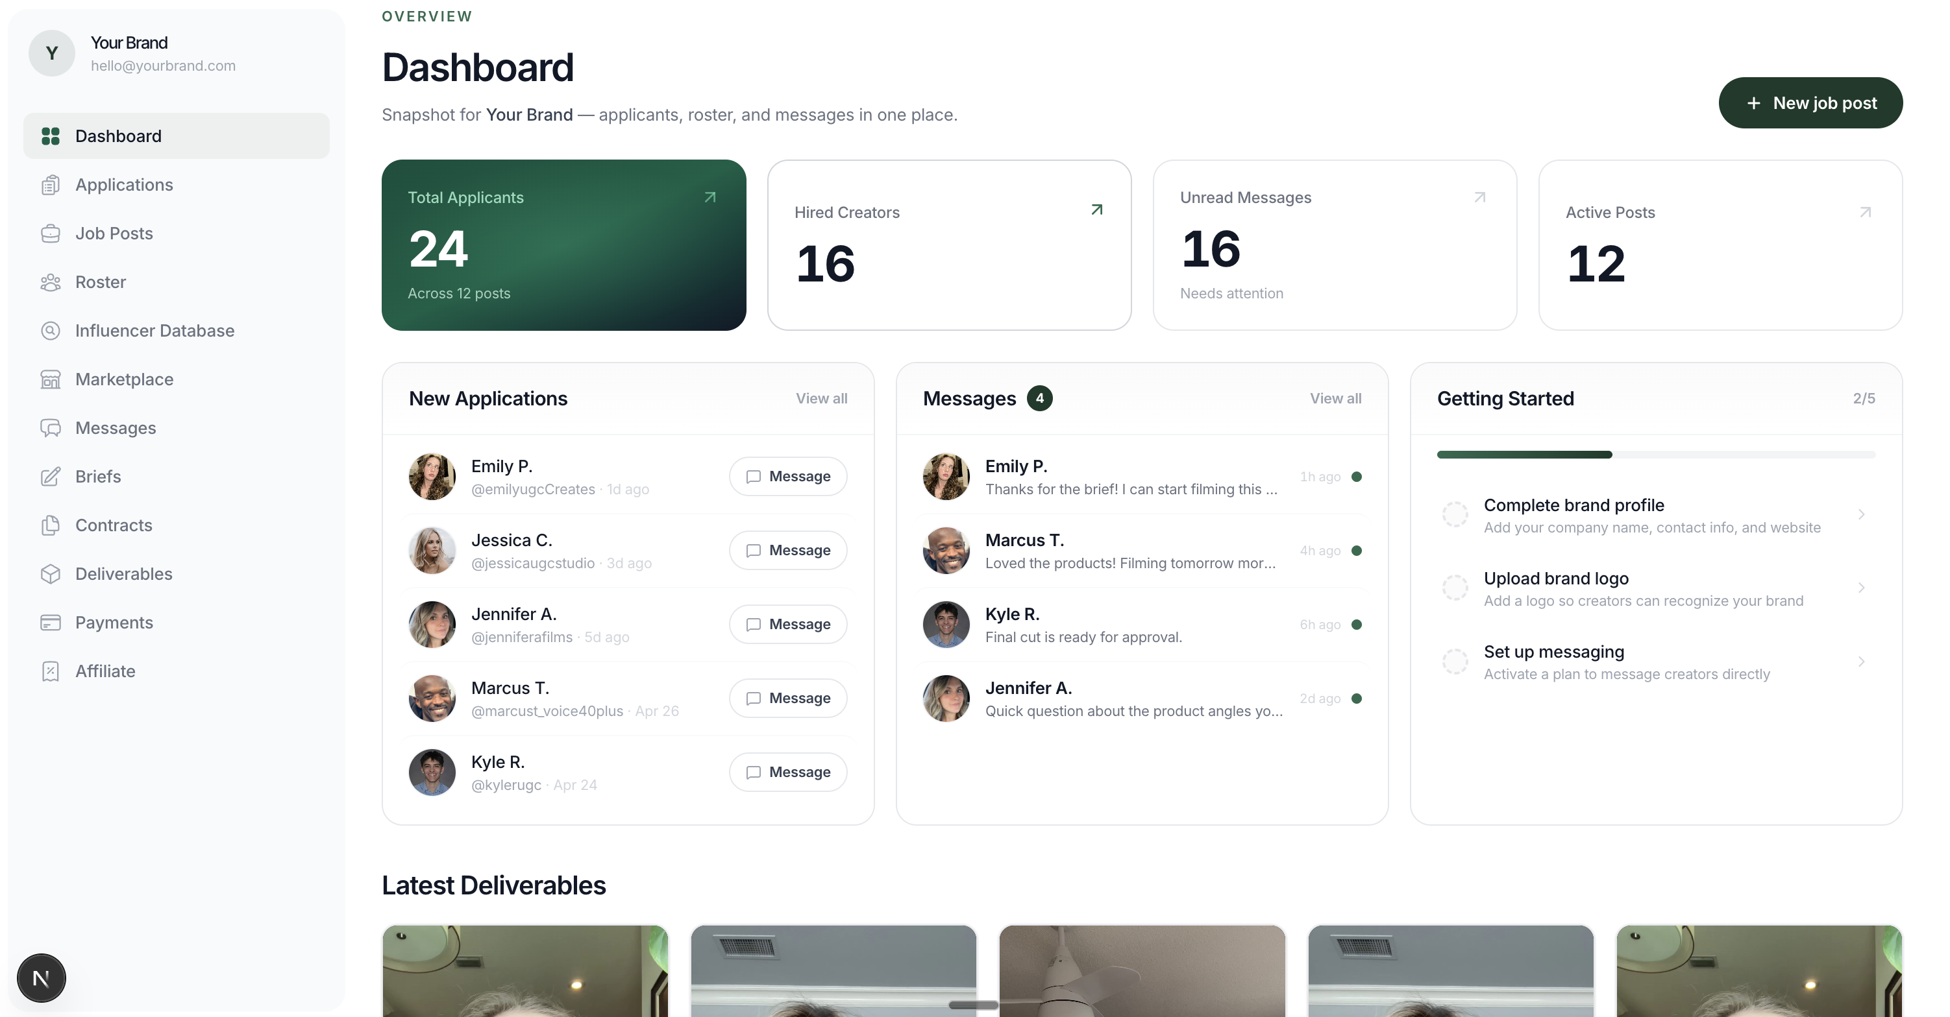
Task: Message Jennifer A. applicant
Action: 788,625
